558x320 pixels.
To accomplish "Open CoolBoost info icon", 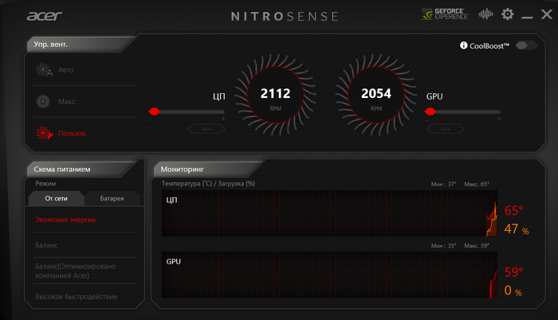I will pyautogui.click(x=463, y=45).
